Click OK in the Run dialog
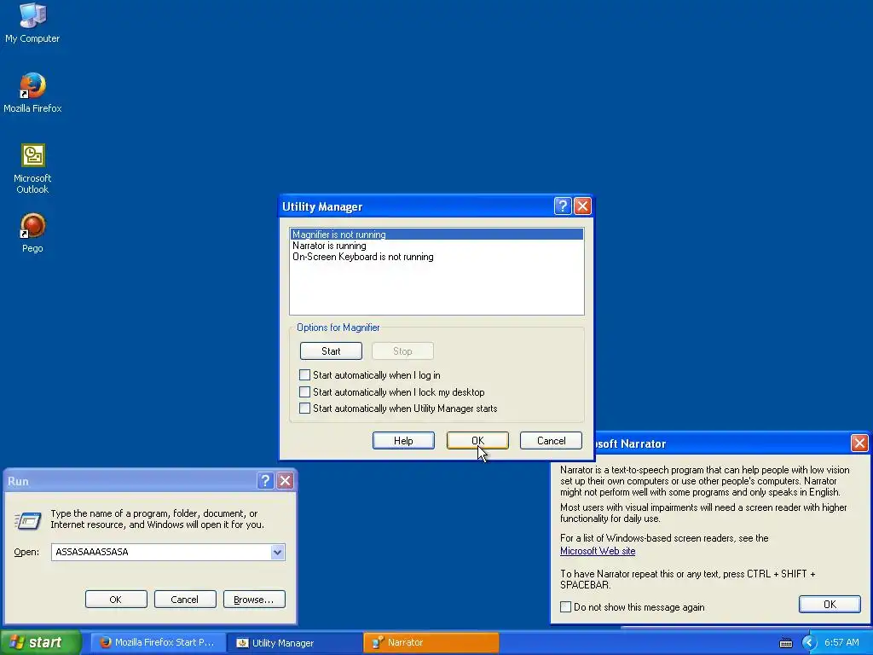This screenshot has width=873, height=655. click(x=116, y=600)
